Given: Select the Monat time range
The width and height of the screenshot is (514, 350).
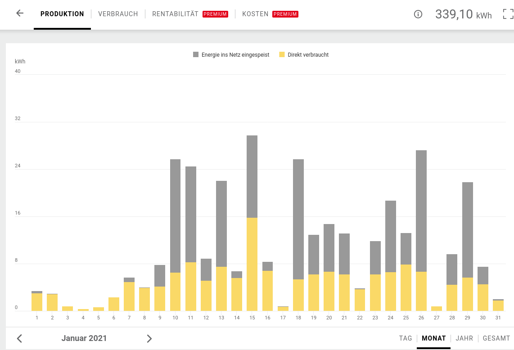Looking at the screenshot, I should pos(433,338).
